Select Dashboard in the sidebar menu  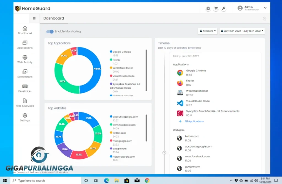[x=25, y=30]
